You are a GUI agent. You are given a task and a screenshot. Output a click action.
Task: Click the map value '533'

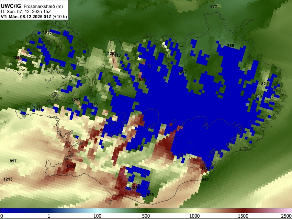point(138,149)
